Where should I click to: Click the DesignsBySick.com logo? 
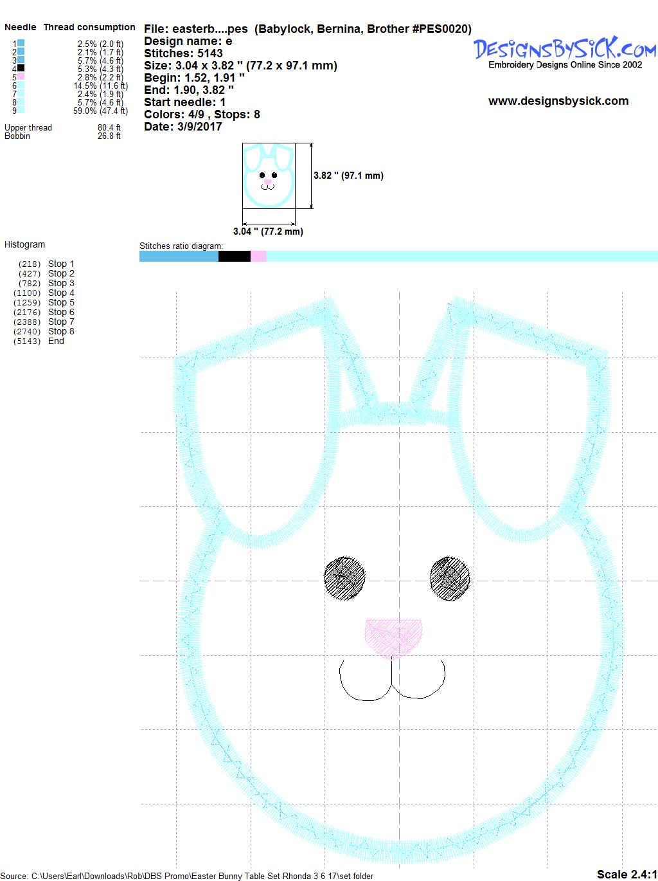(x=565, y=50)
